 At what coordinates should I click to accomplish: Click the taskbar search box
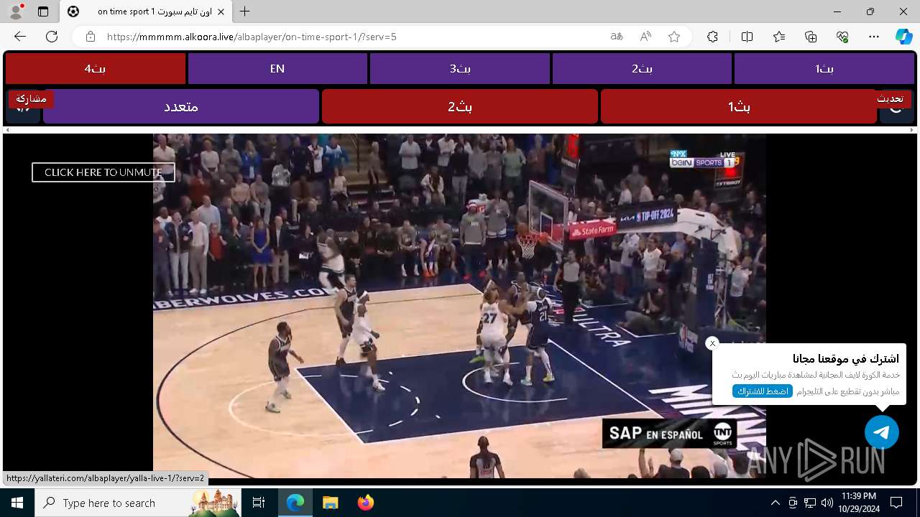coord(139,503)
